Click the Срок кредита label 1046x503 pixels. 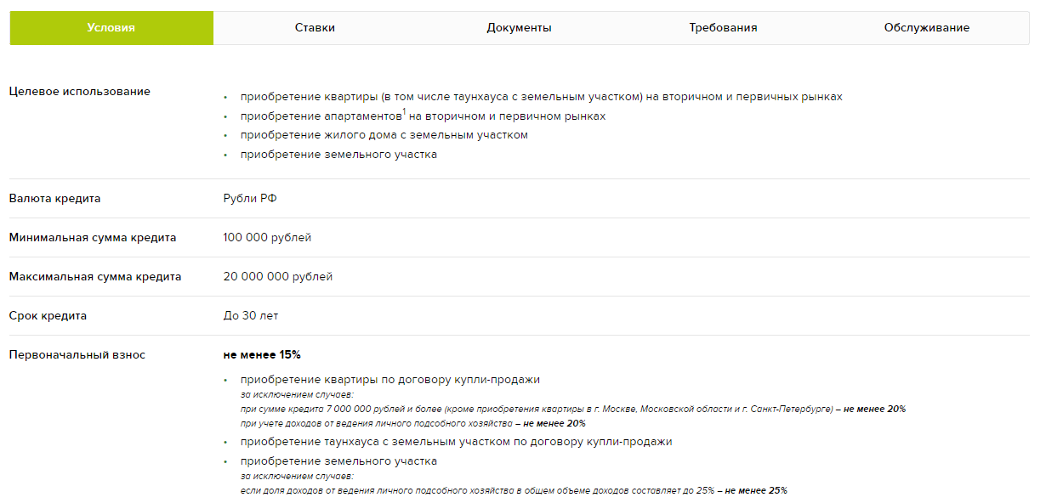(48, 316)
